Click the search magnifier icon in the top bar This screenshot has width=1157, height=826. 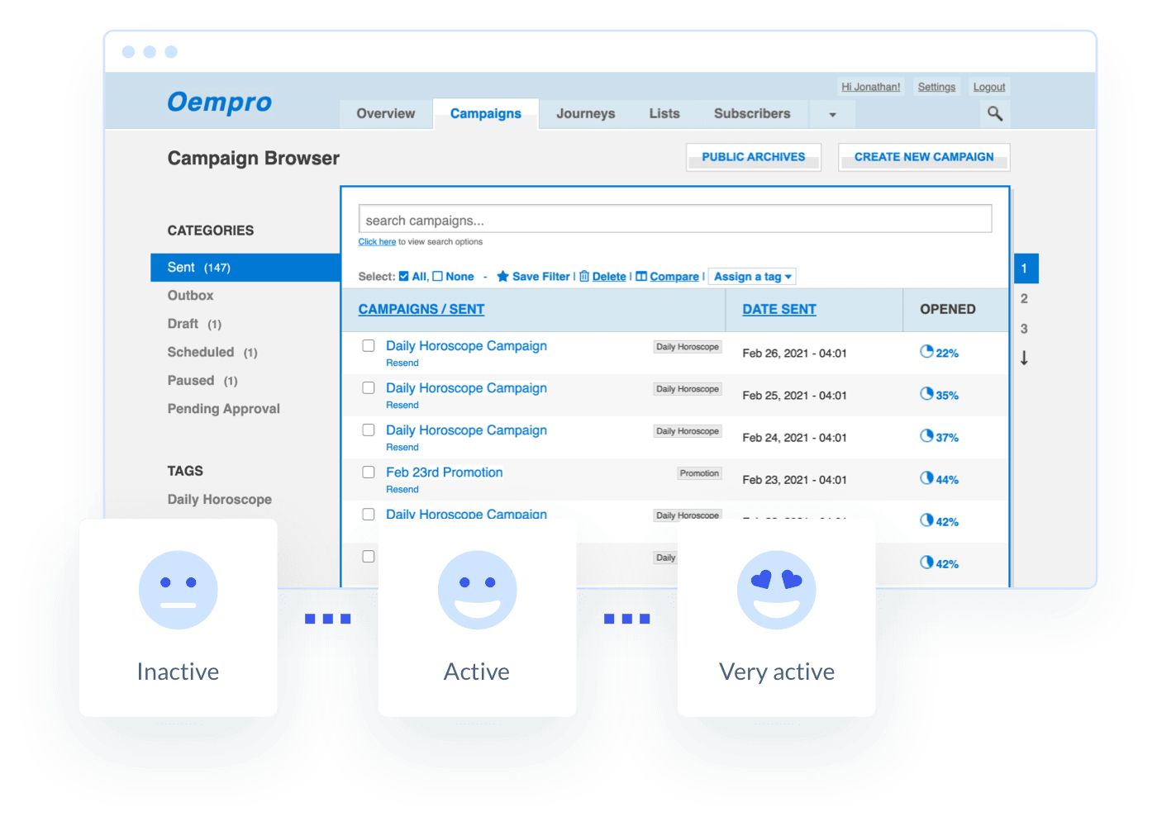tap(995, 114)
